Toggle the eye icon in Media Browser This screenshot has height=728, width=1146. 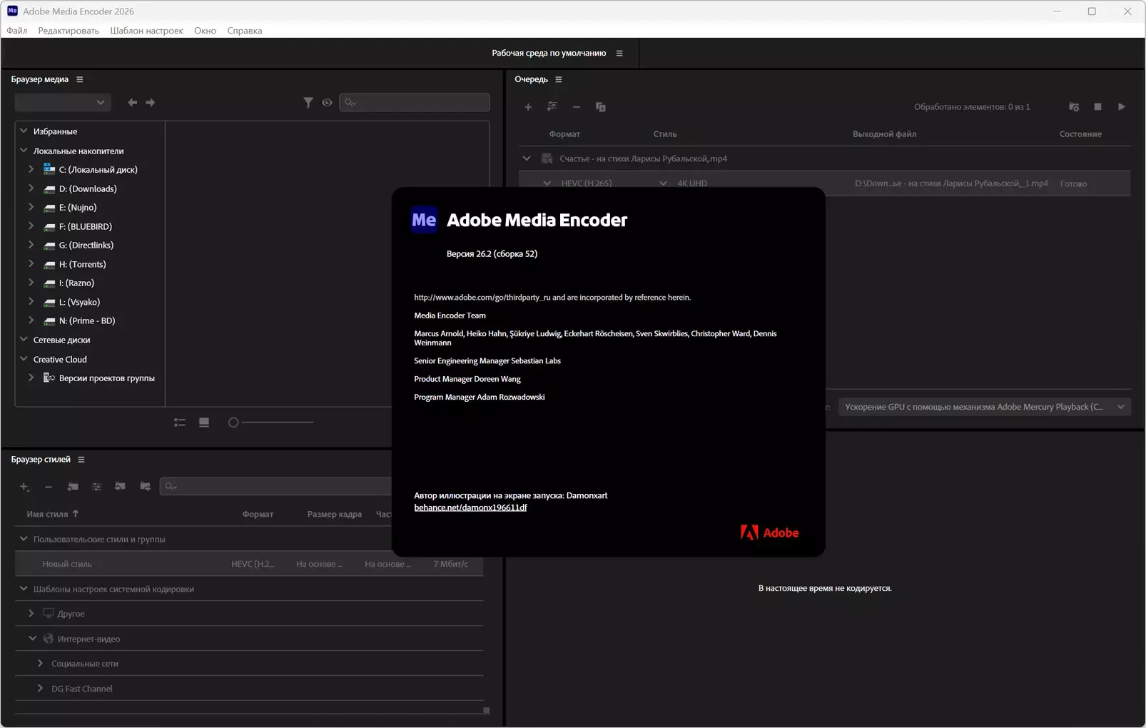pos(327,103)
